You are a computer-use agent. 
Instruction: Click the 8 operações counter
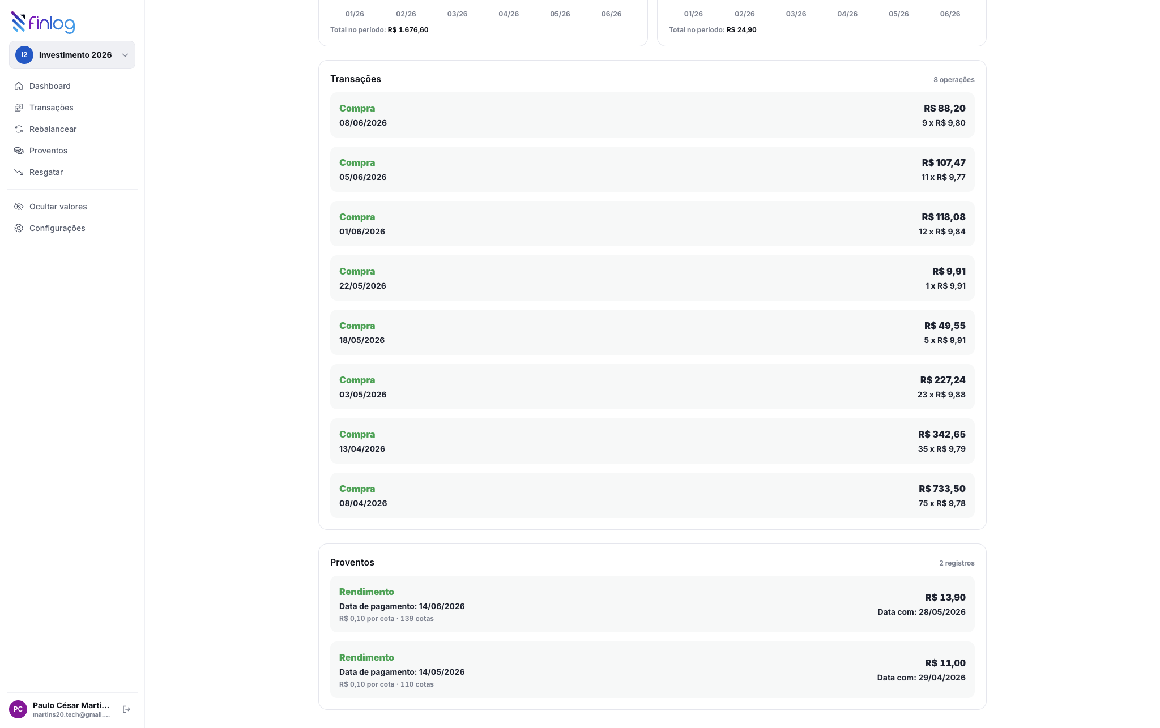(x=954, y=80)
